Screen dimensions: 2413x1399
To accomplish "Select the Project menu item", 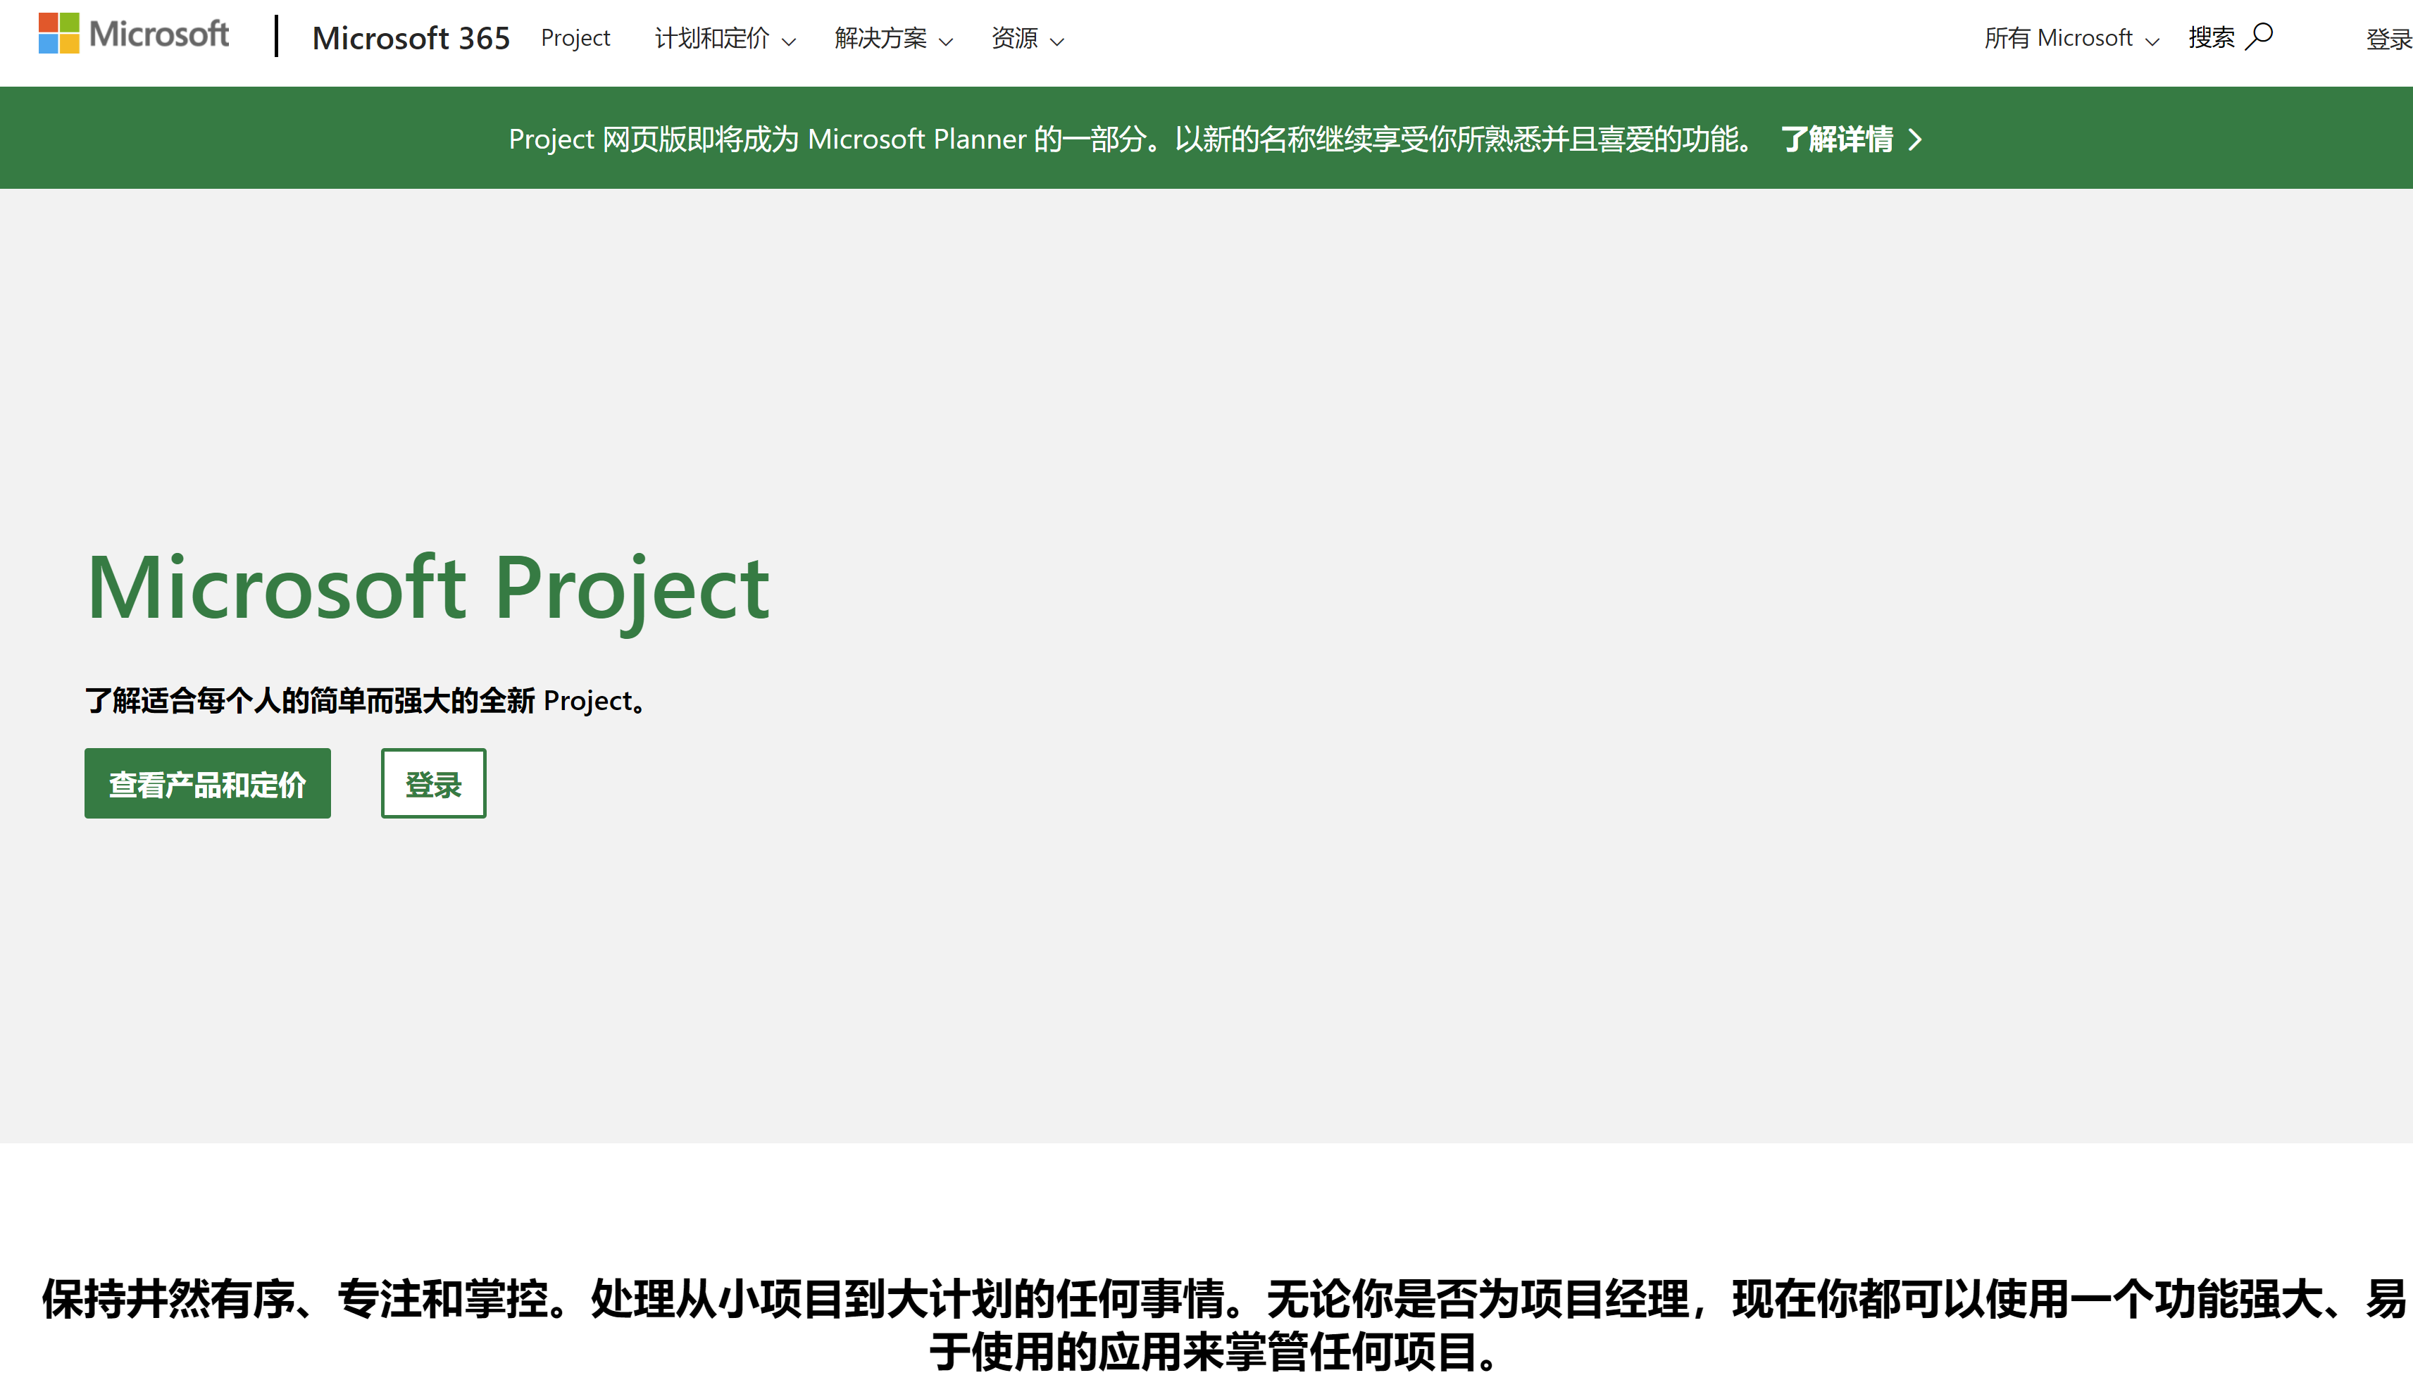I will tap(575, 38).
